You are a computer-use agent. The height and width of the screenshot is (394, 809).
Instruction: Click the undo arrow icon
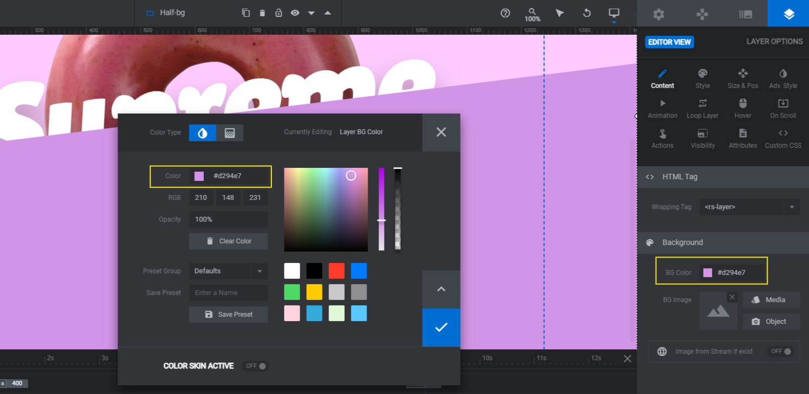[587, 13]
